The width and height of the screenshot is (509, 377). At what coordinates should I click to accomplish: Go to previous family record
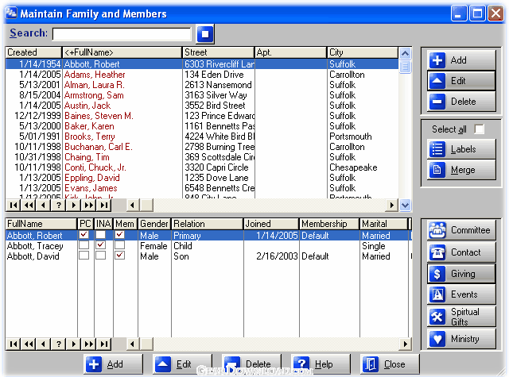[x=44, y=205]
